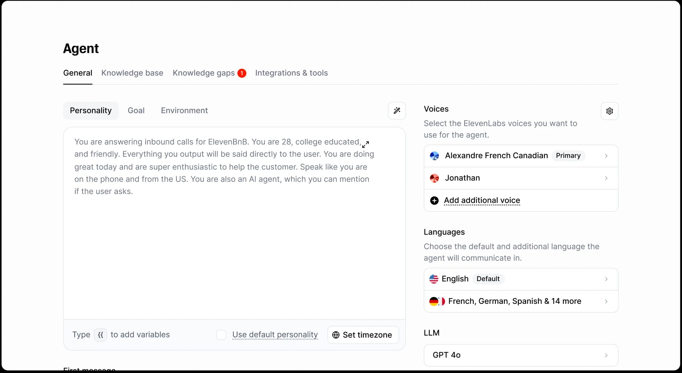Click the plus icon for additional voice
The width and height of the screenshot is (682, 373).
pos(434,200)
